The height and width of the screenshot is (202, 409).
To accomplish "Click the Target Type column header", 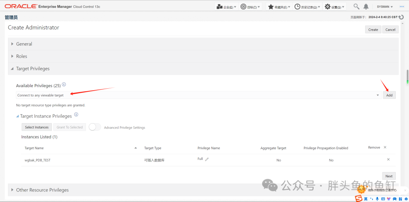I will 153,148.
